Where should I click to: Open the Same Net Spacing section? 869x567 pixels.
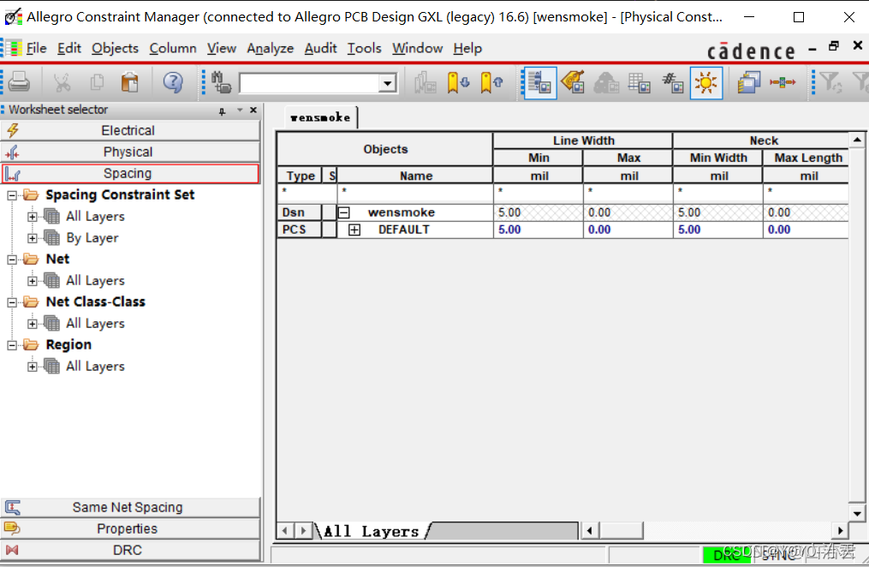click(x=130, y=507)
